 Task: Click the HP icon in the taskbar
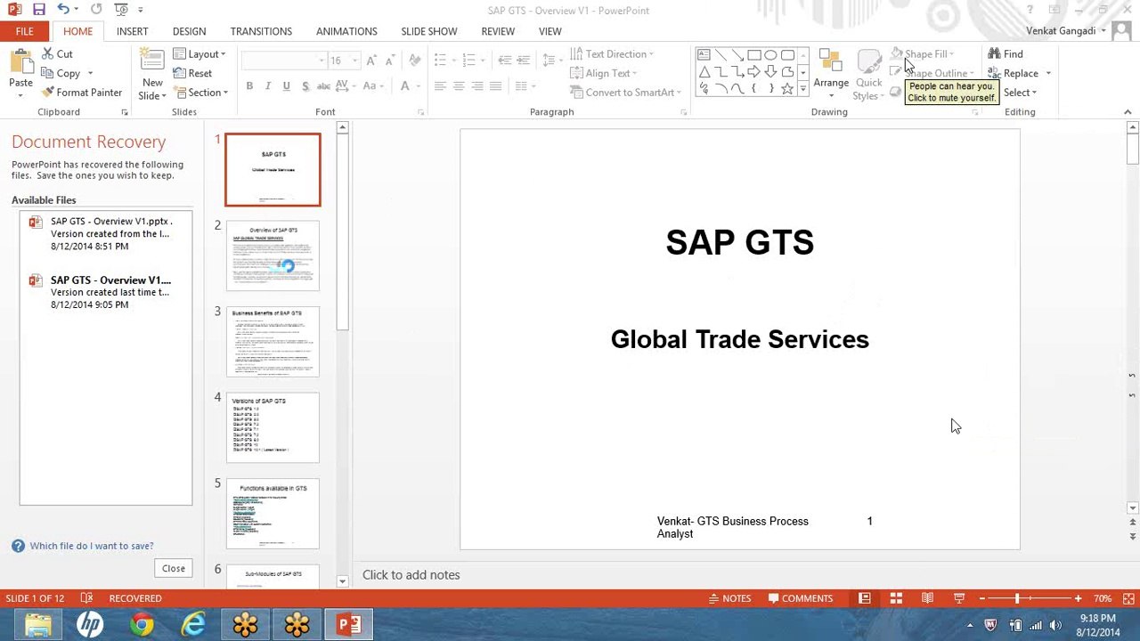click(90, 624)
